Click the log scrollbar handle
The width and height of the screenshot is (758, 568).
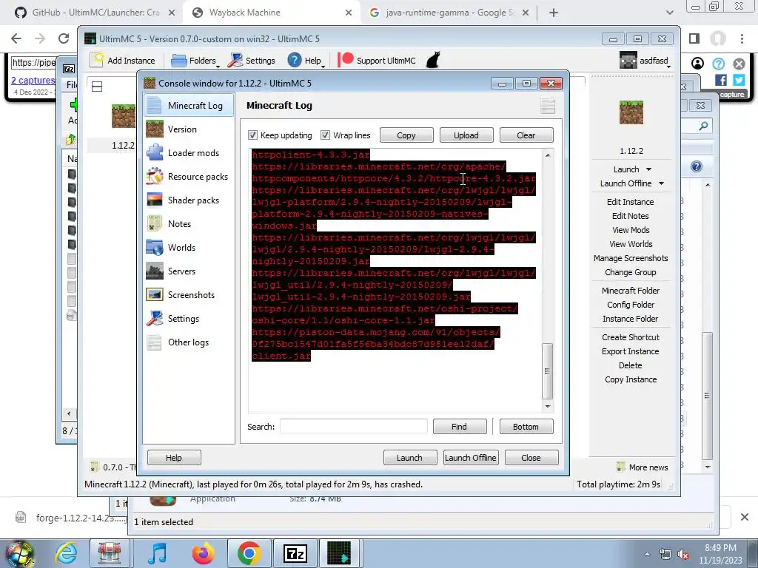(x=547, y=371)
